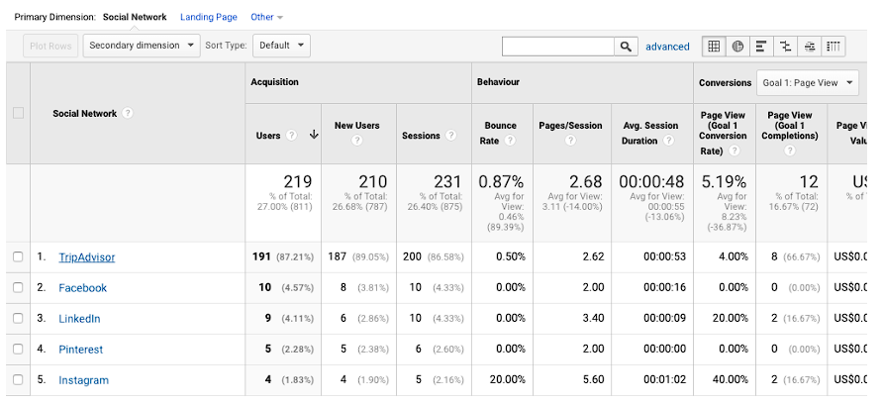Open help icon beside Users header
Screen dimensions: 883x405
[291, 136]
